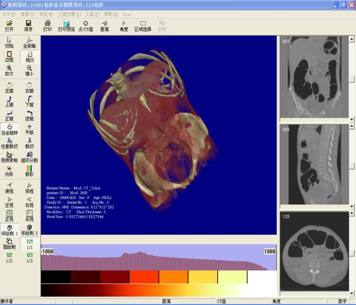Open the 三维处理 (3D processing) menu

point(69,14)
